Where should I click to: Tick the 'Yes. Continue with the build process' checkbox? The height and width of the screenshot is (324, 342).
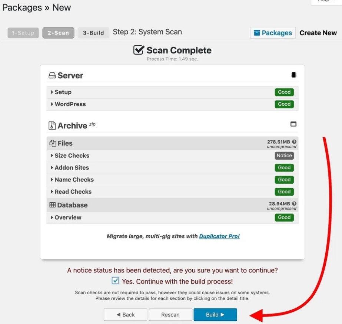pyautogui.click(x=115, y=281)
